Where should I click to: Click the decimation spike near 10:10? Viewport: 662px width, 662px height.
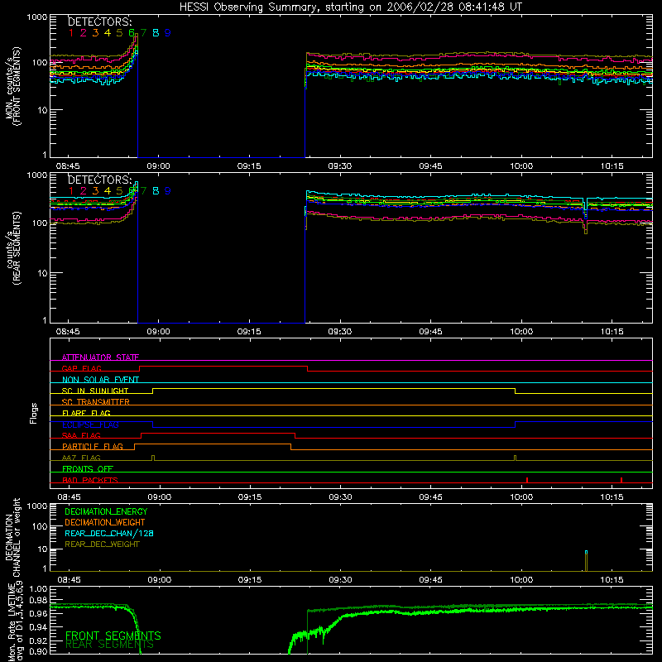click(586, 561)
